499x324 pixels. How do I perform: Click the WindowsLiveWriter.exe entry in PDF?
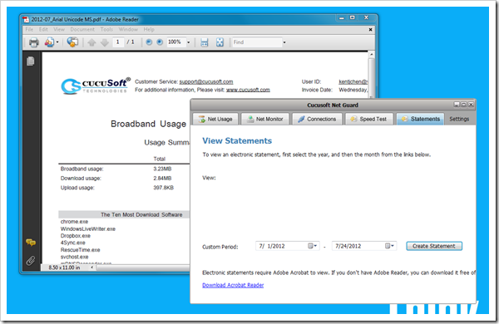(x=88, y=229)
